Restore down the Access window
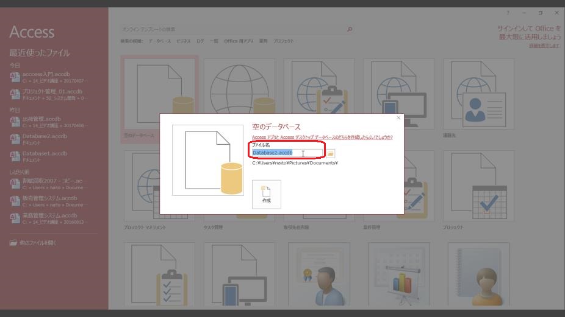Screen dimensions: 565x317 (541, 13)
